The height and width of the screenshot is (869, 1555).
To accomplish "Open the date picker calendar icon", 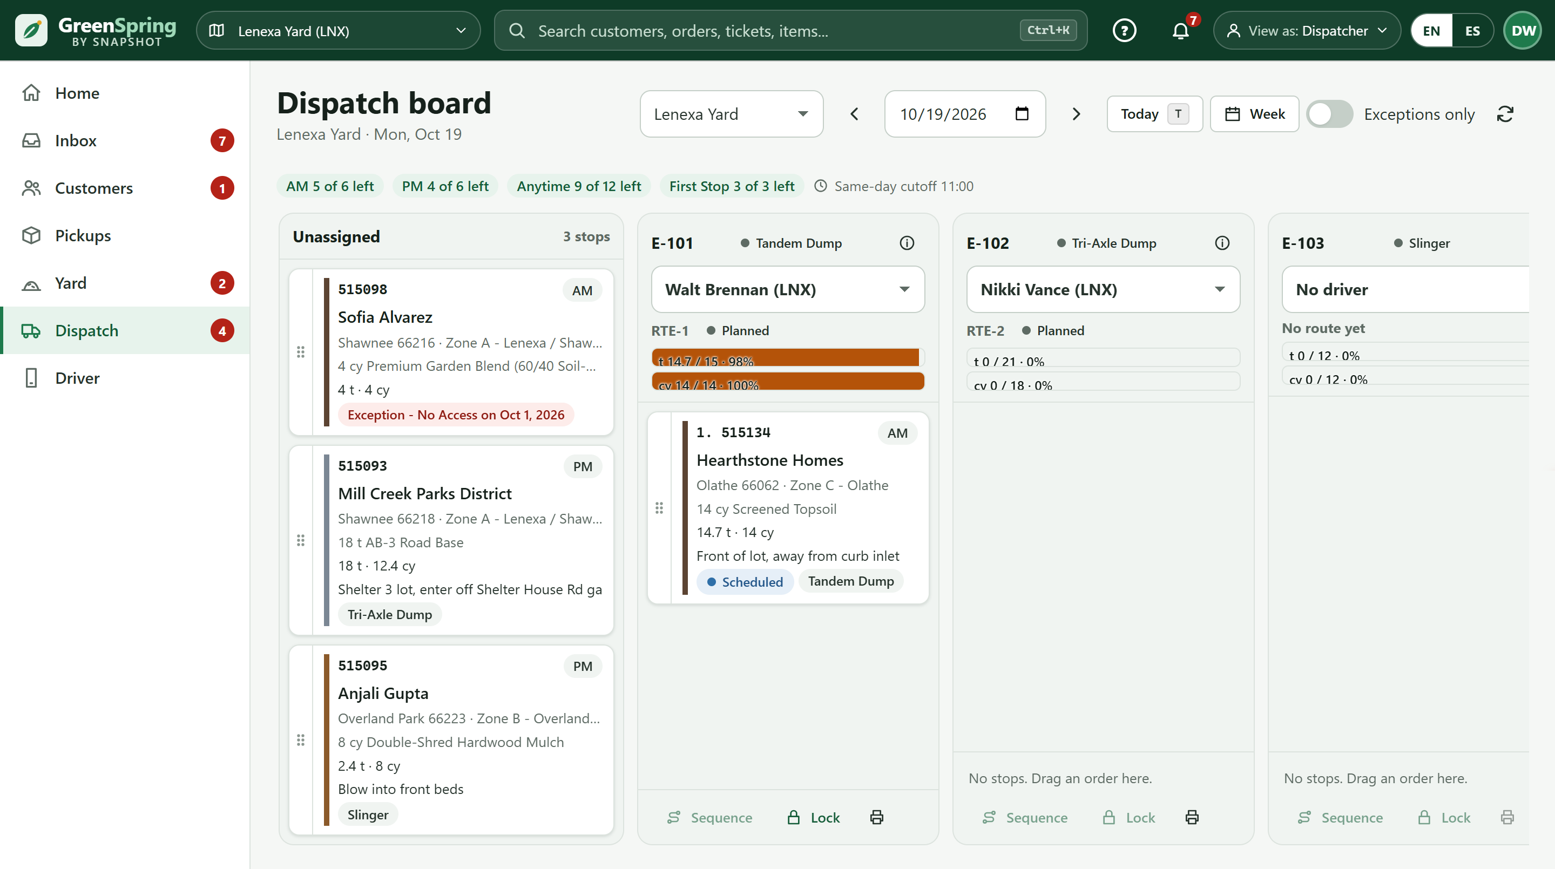I will tap(1022, 113).
